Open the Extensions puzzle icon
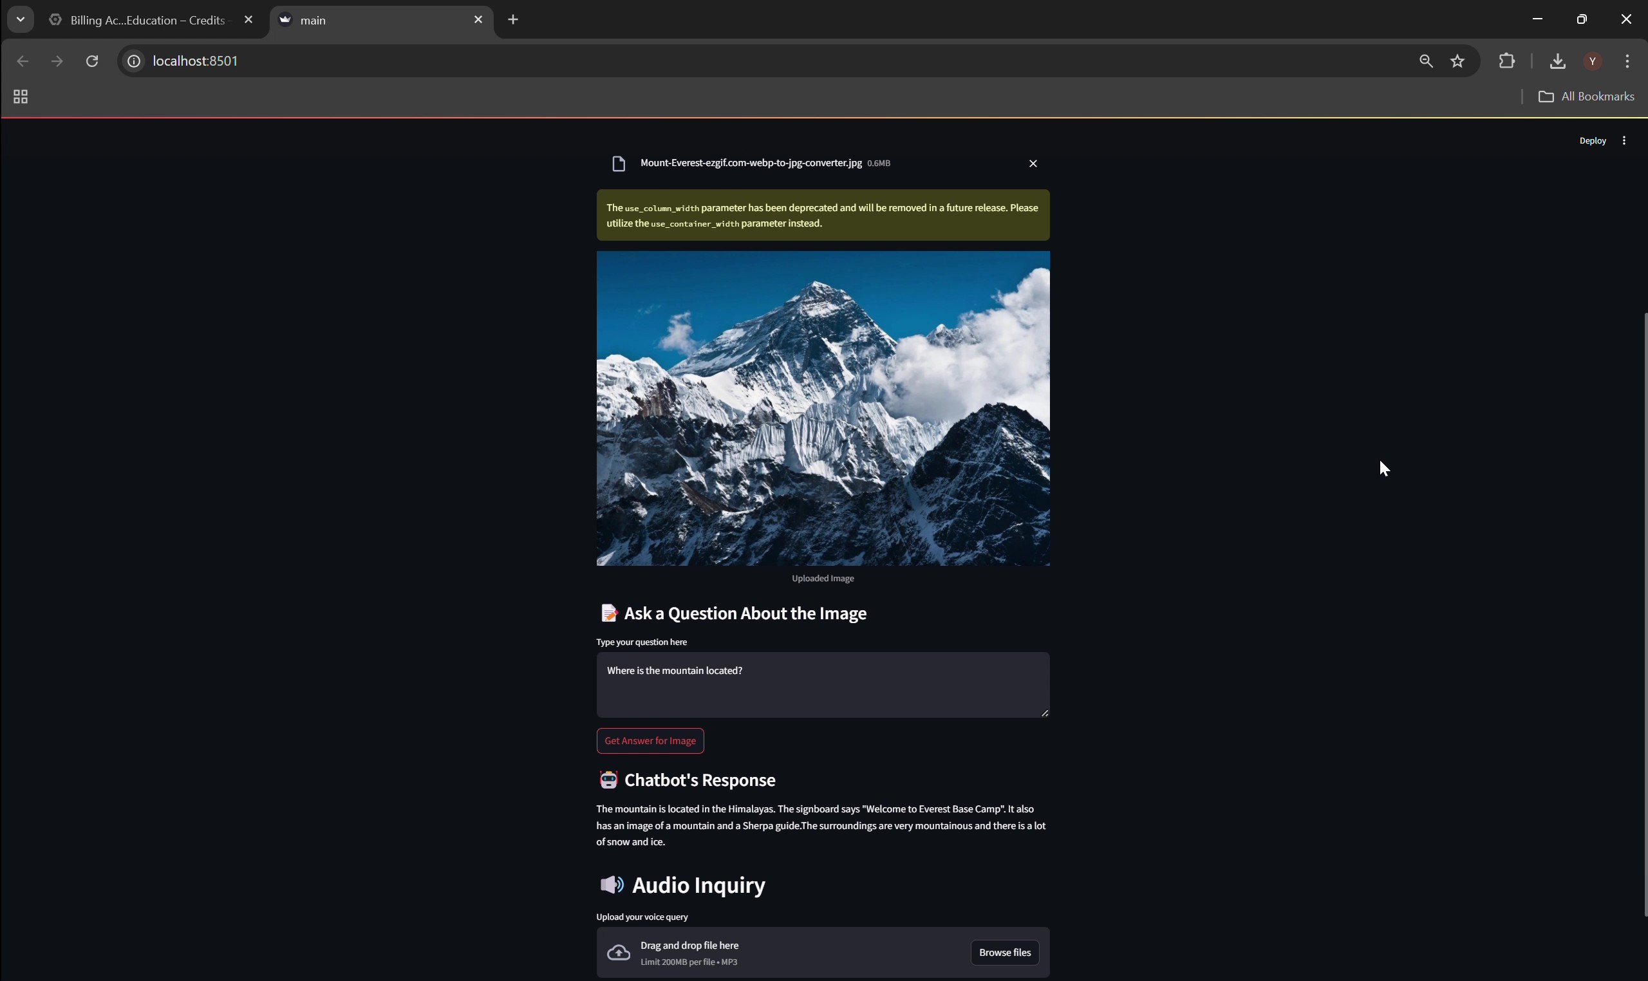 click(1506, 61)
